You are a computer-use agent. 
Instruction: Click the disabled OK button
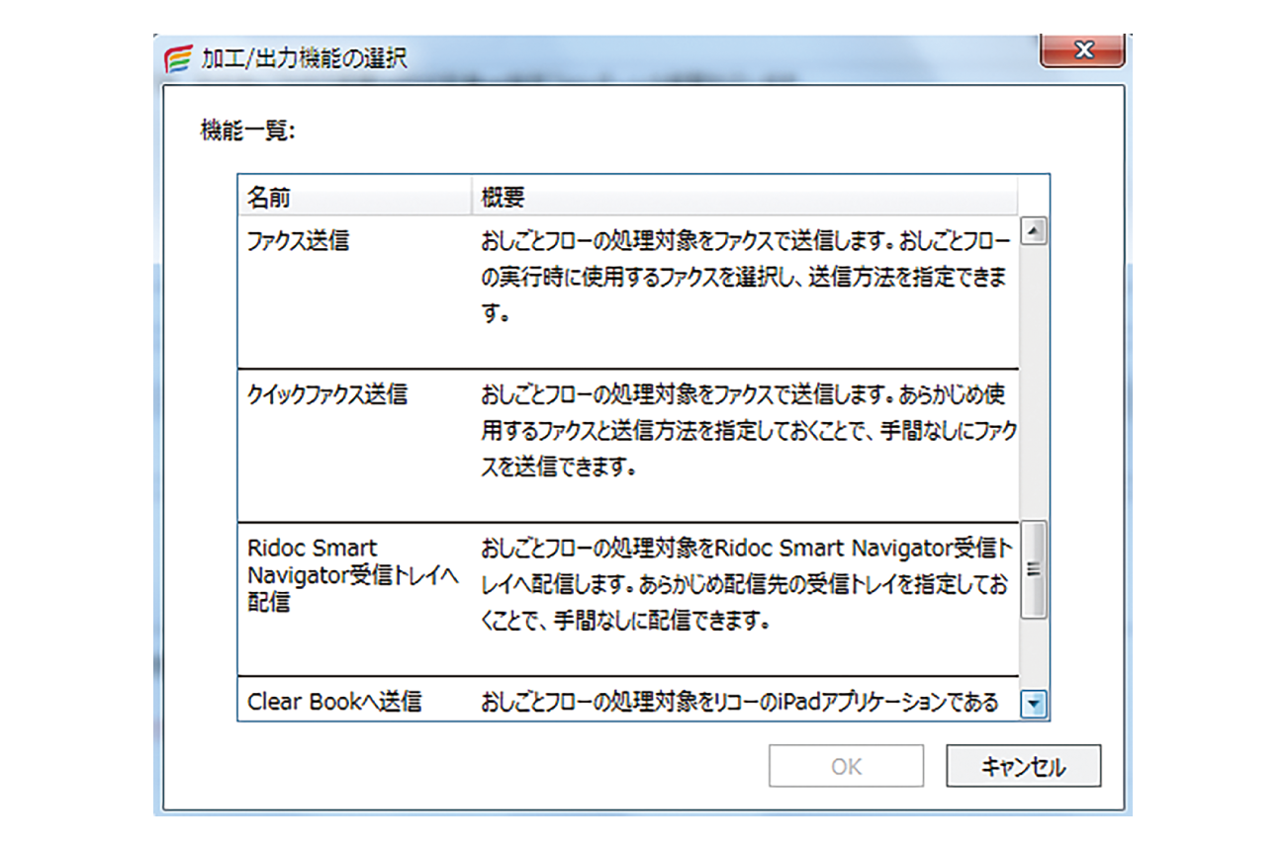846,766
